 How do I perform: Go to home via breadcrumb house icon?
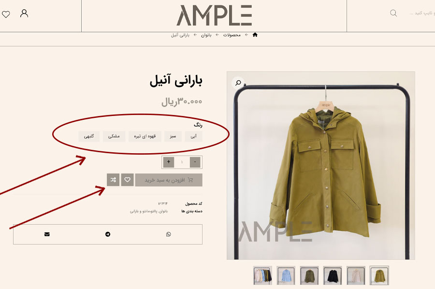pos(255,35)
